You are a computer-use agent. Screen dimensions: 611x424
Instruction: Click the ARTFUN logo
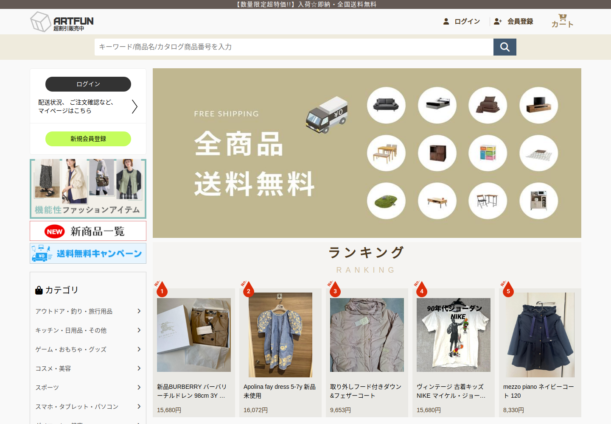[x=62, y=22]
